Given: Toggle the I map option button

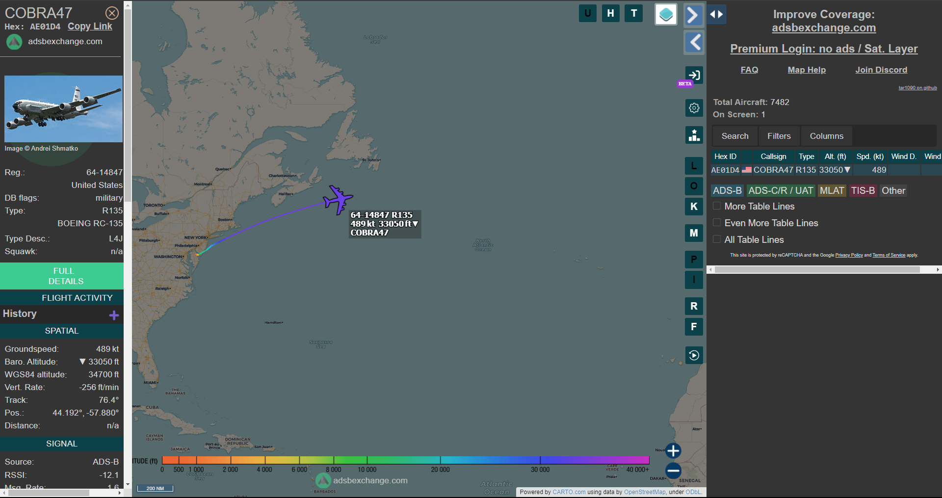Looking at the screenshot, I should [x=694, y=280].
